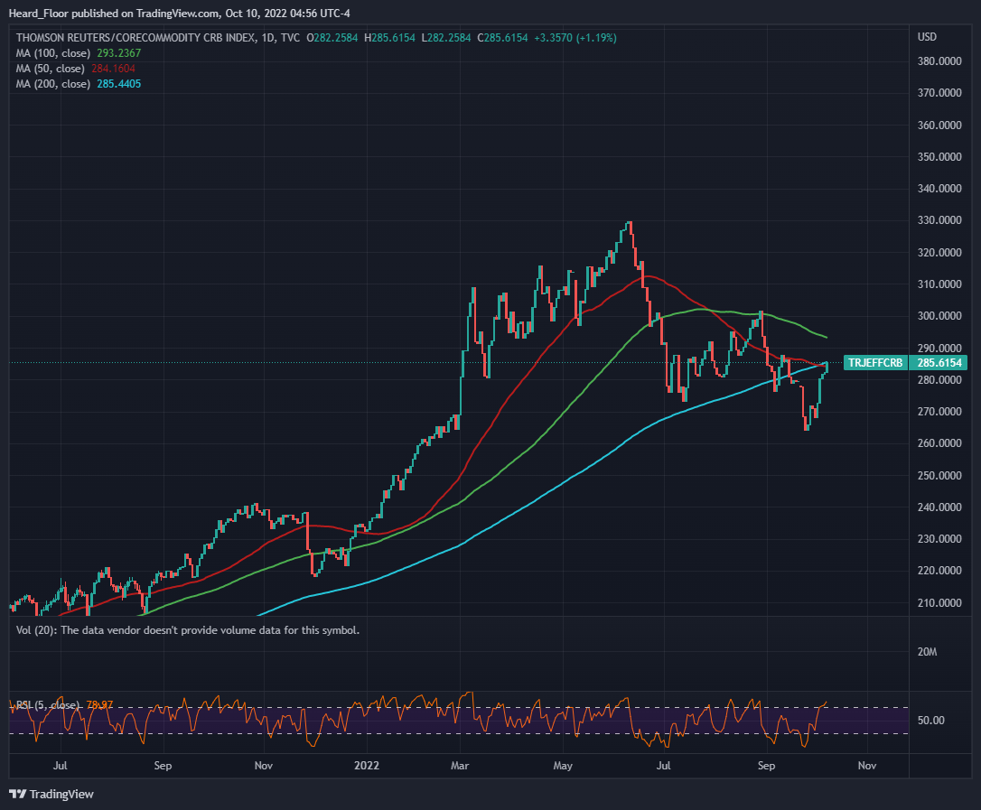Click the Vol (20) no-data message

tap(188, 630)
